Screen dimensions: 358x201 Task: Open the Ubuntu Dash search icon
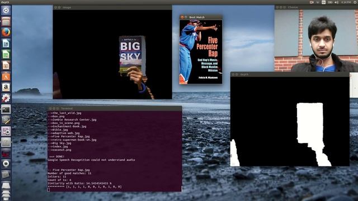coord(6,11)
